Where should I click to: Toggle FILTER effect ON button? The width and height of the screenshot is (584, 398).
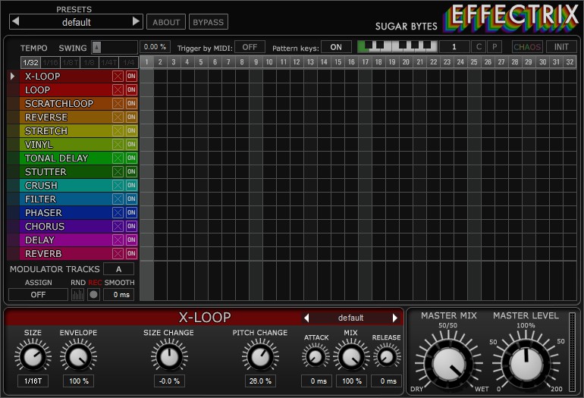tap(131, 199)
